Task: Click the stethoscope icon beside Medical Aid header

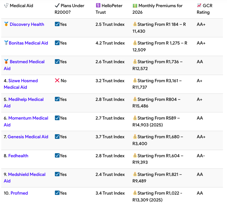Action: [6, 6]
